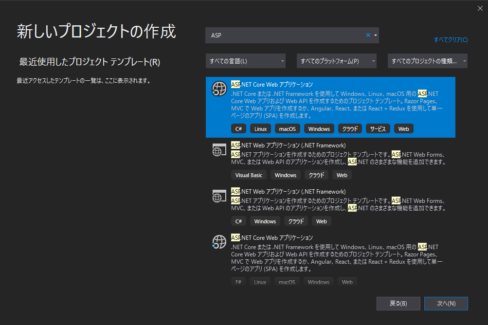Select the C# ASP.NET Web アプリケーション (.NET Framework) title
488x325 pixels.
(288, 192)
